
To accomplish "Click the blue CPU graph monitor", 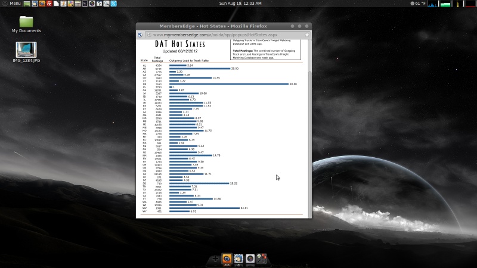I will click(433, 4).
